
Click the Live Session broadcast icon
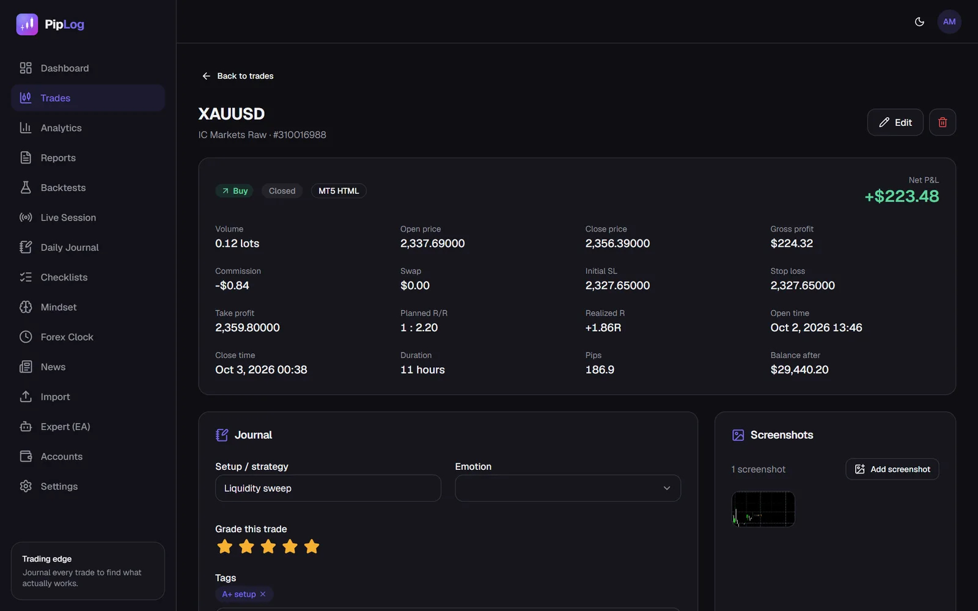(x=26, y=218)
